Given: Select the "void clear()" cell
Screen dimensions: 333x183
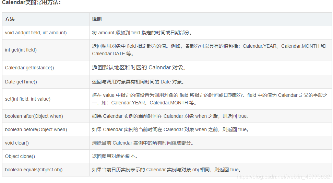Looking at the screenshot, I should tap(46, 143).
